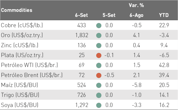This screenshot has width=178, height=110.
Task: Click the red indicator dot for Plata
Action: (99, 55)
